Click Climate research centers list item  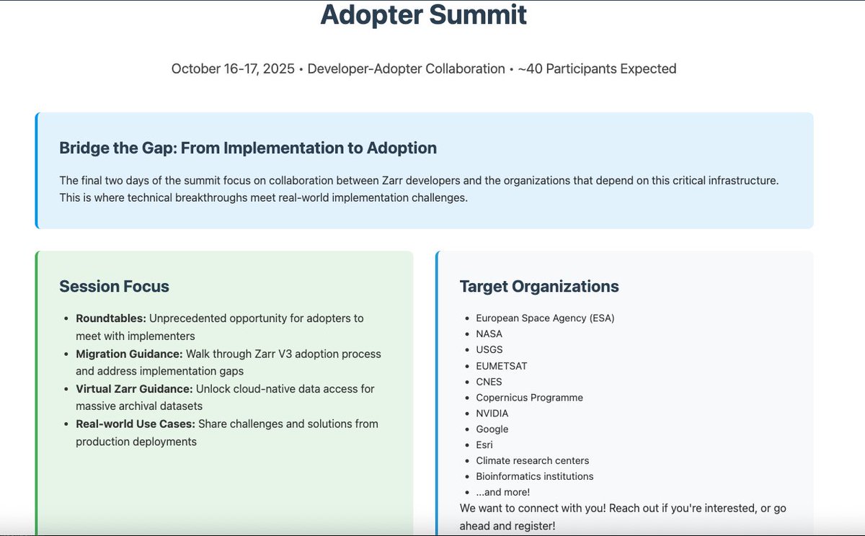(x=532, y=460)
